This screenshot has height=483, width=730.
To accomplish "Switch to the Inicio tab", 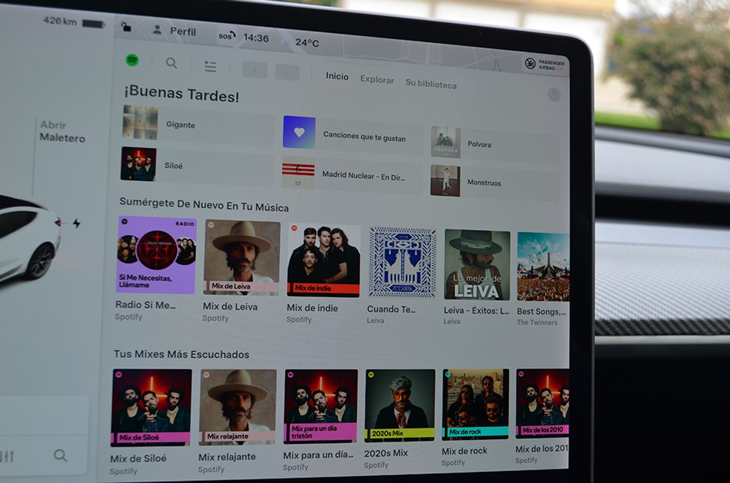I will point(337,76).
